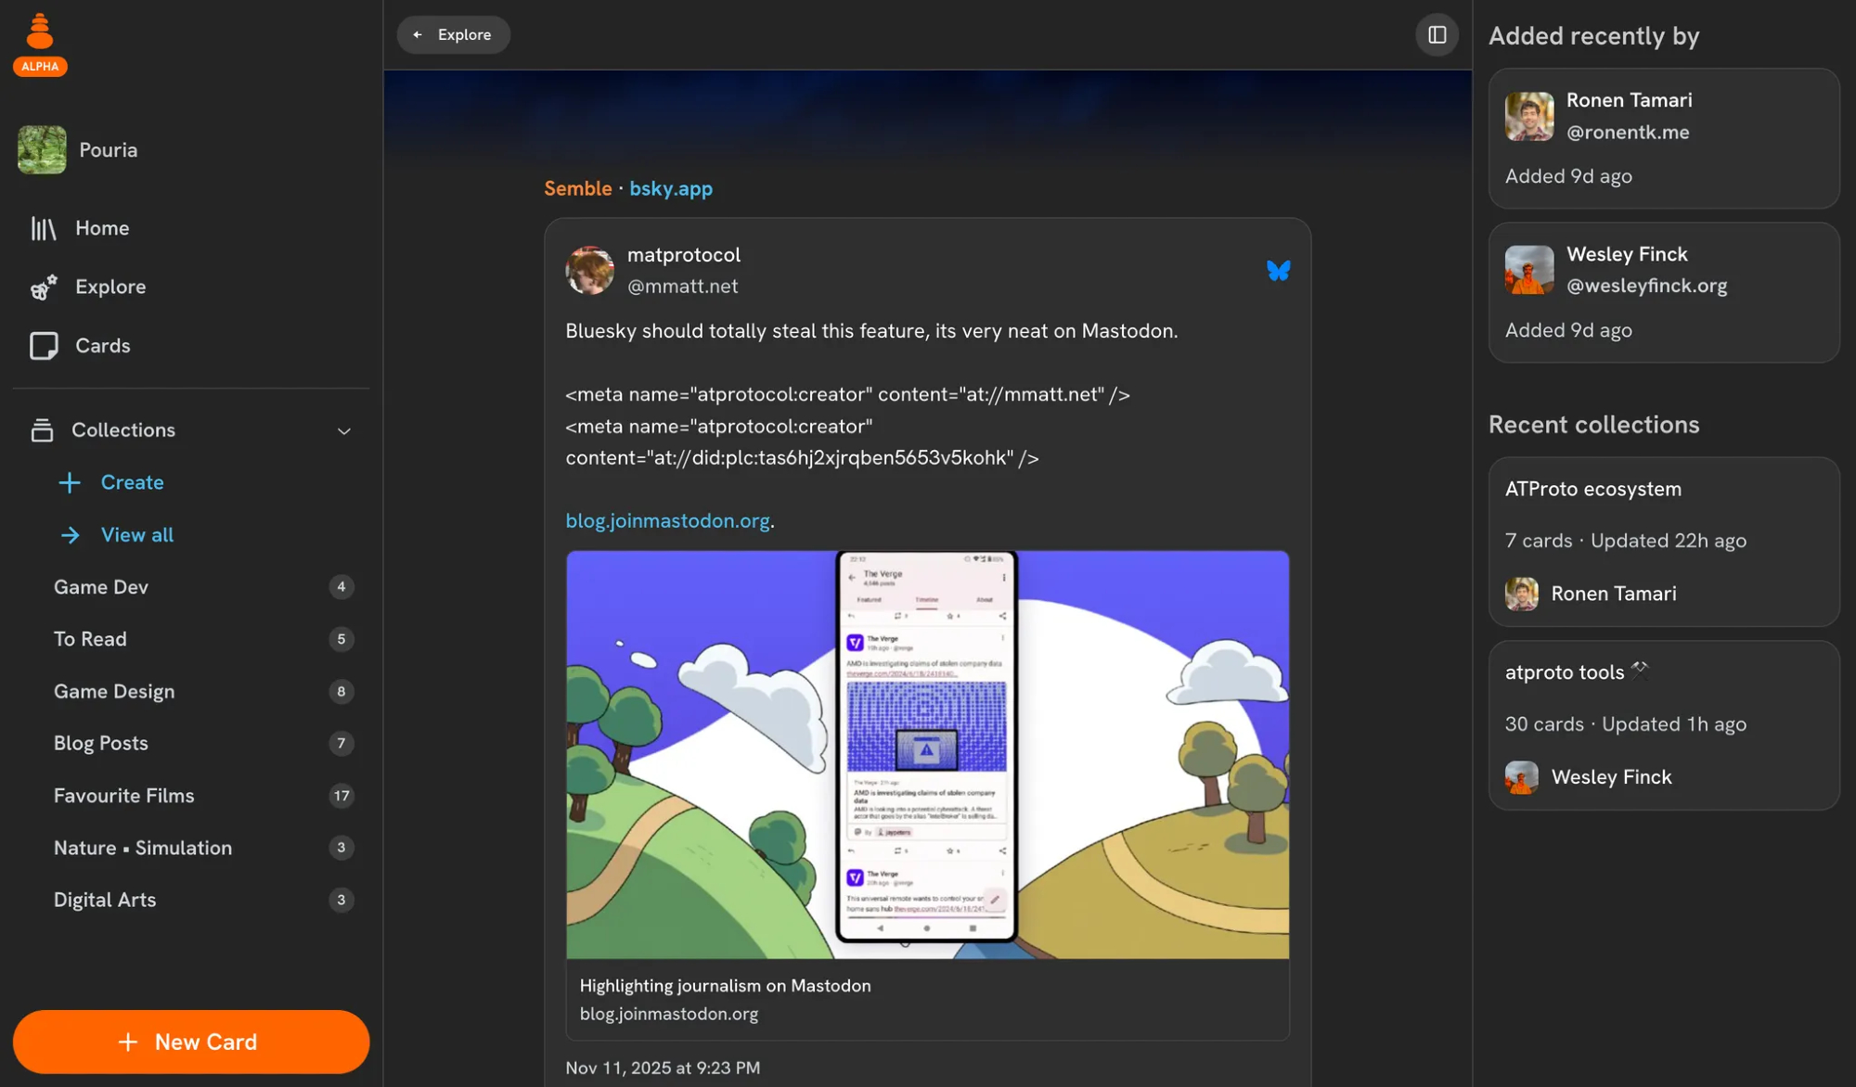The image size is (1856, 1087).
Task: Go back using the Explore button
Action: click(453, 35)
